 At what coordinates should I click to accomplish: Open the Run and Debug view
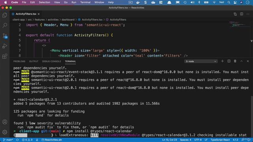[5, 46]
